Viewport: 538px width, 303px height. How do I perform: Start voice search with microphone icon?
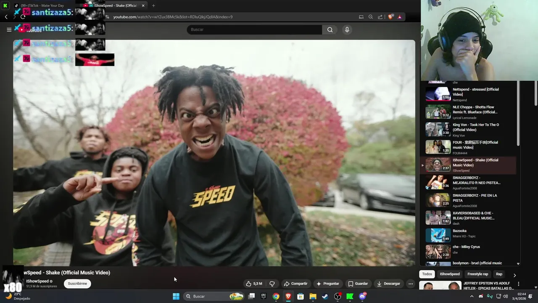[347, 29]
